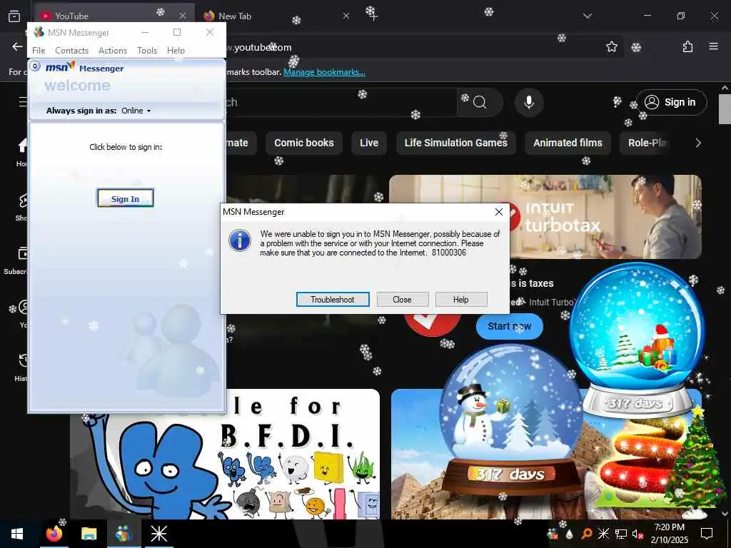Open the Contacts menu in MSN Messenger
The height and width of the screenshot is (548, 731).
[x=71, y=51]
